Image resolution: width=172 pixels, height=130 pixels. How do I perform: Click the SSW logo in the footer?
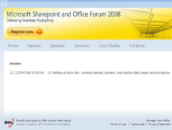click(x=9, y=123)
